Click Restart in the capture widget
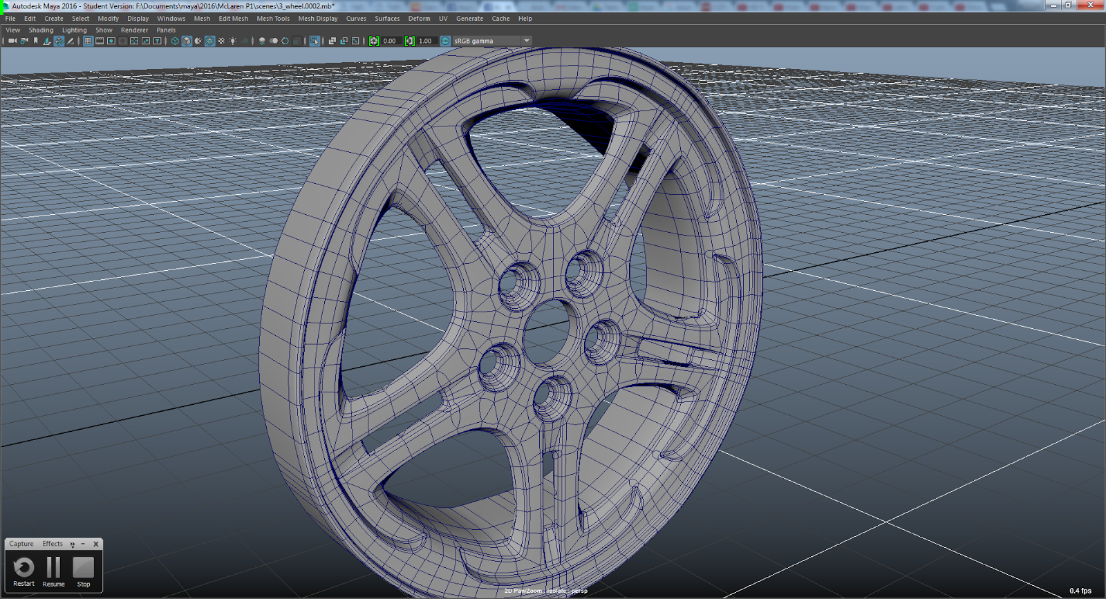The image size is (1106, 599). [24, 572]
